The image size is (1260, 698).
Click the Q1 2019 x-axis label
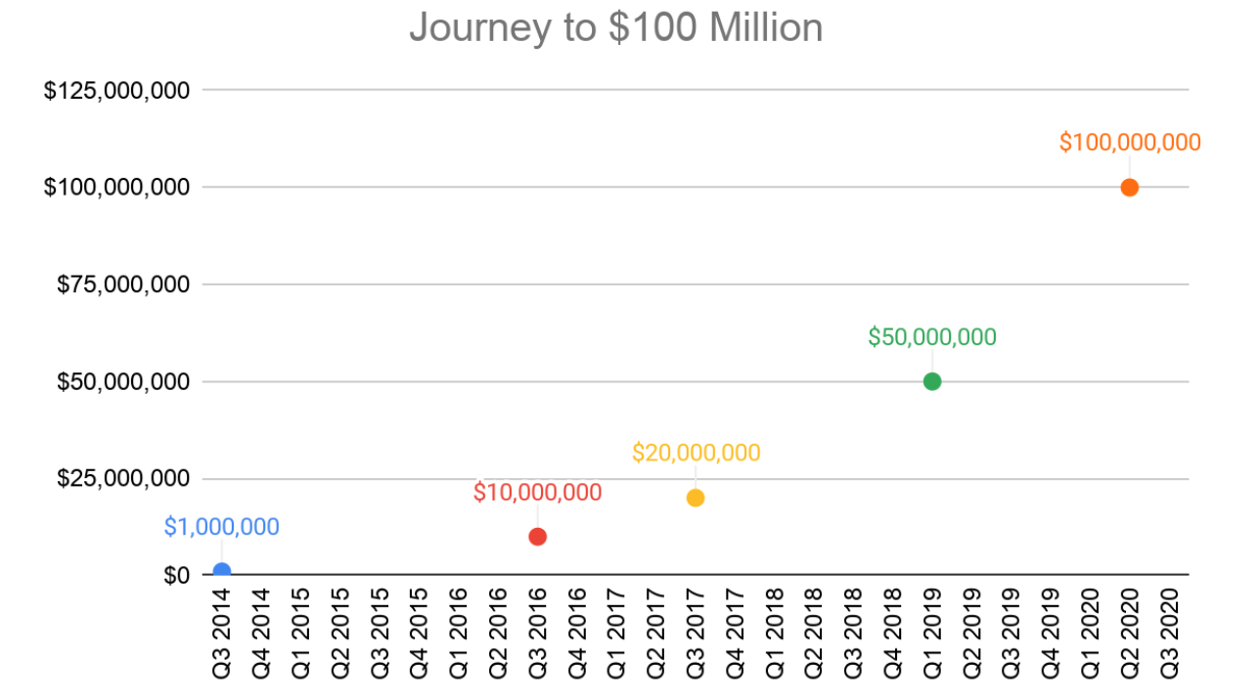932,632
